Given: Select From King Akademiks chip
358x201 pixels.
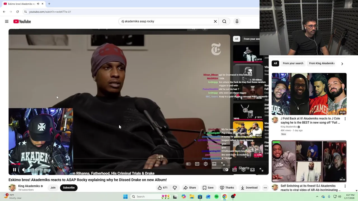Looking at the screenshot, I should 322,63.
